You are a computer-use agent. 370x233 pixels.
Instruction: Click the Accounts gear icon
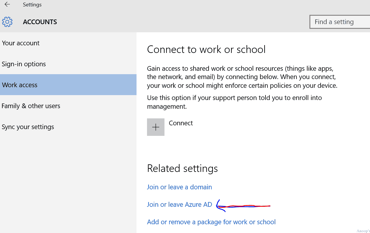7,22
